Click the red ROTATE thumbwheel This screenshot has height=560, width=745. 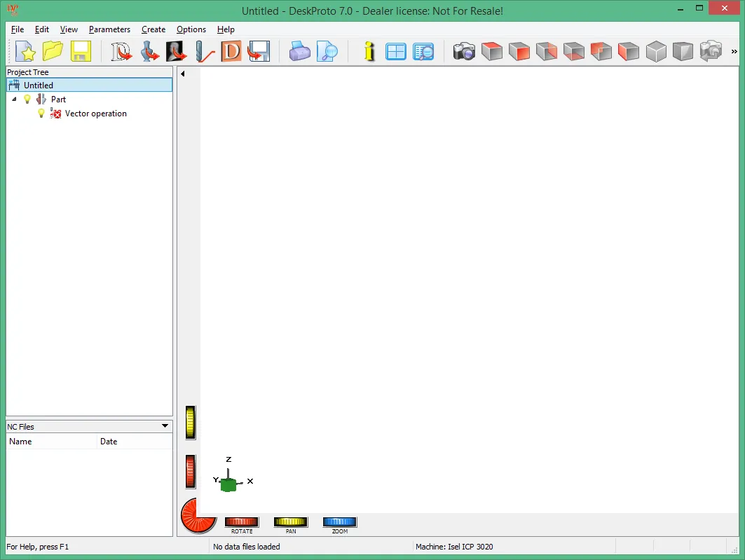(x=241, y=521)
